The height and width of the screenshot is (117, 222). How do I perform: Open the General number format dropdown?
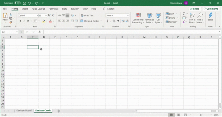(x=128, y=16)
